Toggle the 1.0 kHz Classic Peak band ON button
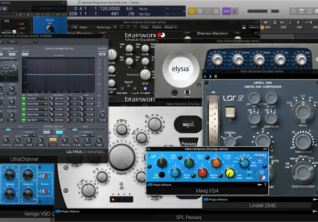 pos(23,109)
